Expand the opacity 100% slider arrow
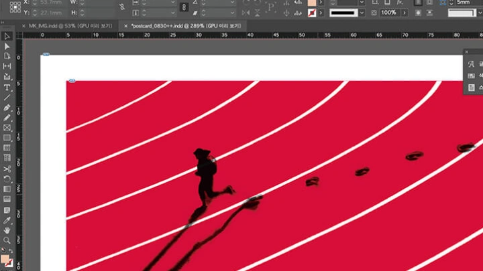 (x=402, y=13)
